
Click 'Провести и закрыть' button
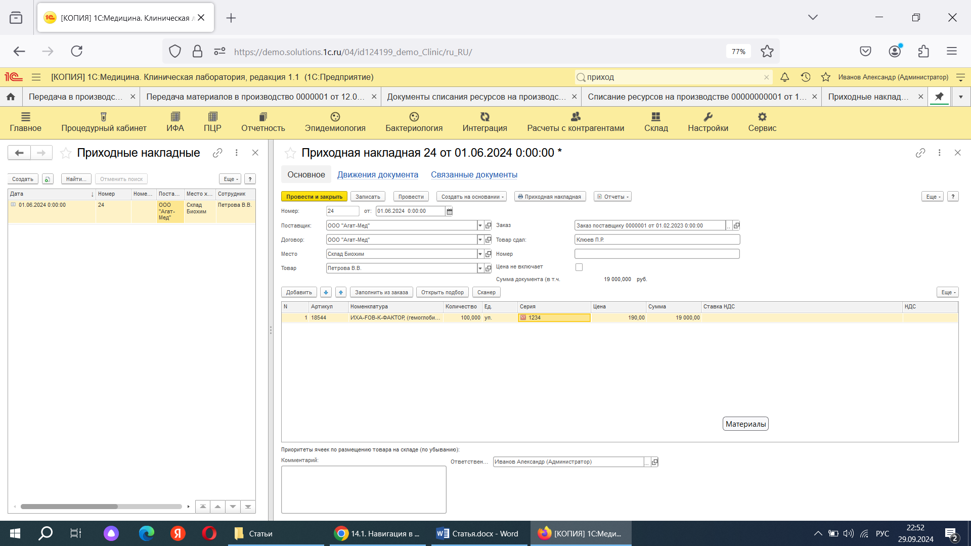[314, 197]
